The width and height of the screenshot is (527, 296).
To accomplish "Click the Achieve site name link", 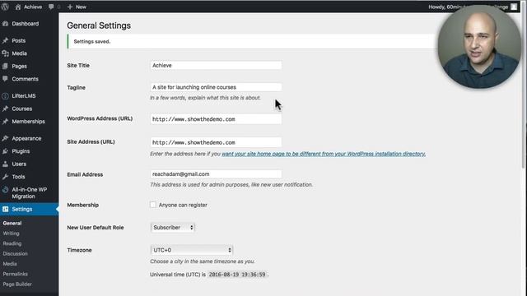I will [33, 7].
